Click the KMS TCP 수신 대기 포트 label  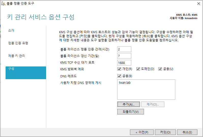point(77,63)
